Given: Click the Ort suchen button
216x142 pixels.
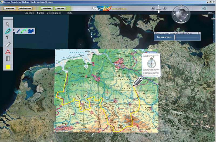Looking at the screenshot, I should tap(9, 8).
